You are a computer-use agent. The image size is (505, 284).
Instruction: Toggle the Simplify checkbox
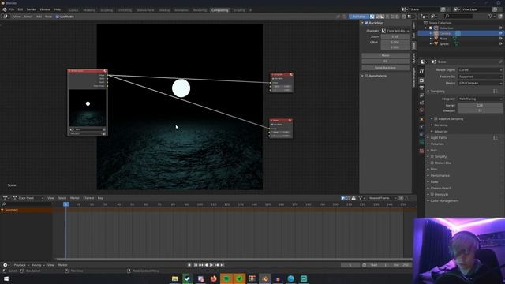pos(432,156)
